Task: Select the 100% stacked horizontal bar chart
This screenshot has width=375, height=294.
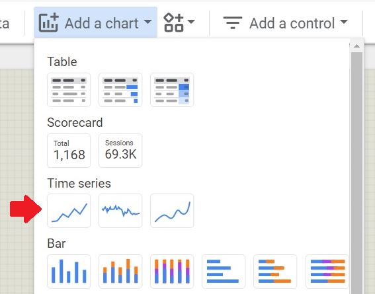Action: 327,272
